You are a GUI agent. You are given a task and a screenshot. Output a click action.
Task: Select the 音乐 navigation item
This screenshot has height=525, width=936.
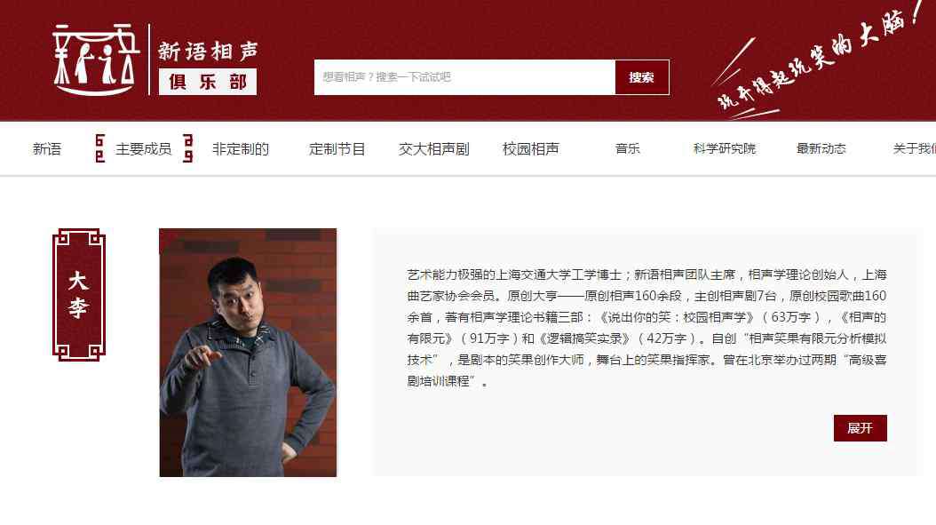[x=627, y=148]
